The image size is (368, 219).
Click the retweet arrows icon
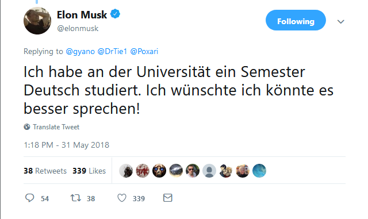click(x=76, y=198)
